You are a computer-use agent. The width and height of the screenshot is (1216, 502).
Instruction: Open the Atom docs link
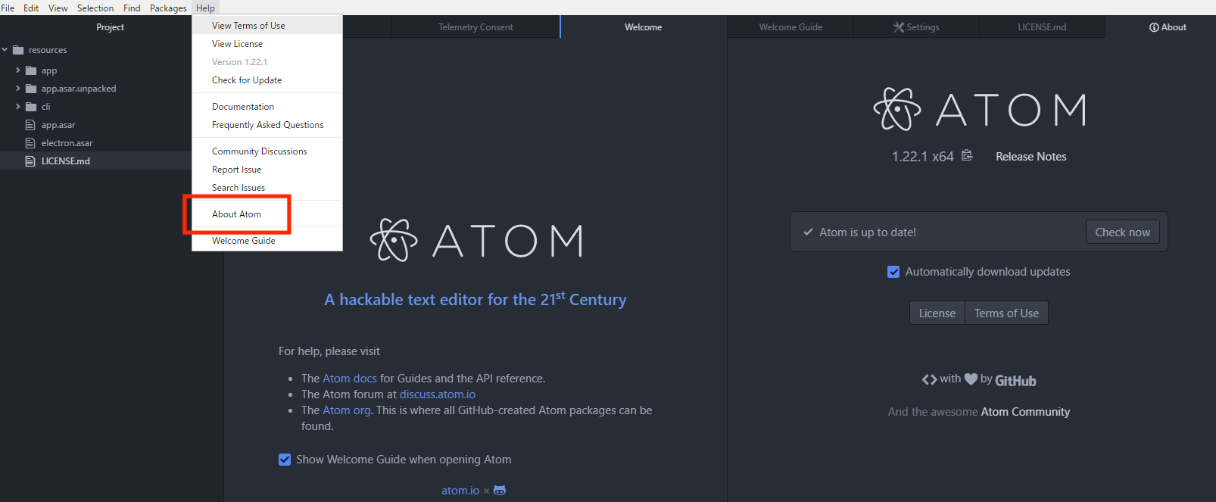coord(349,379)
